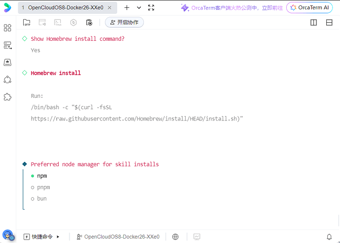The width and height of the screenshot is (340, 243).
Task: Expand the tab list dropdown arrow
Action: tap(139, 8)
